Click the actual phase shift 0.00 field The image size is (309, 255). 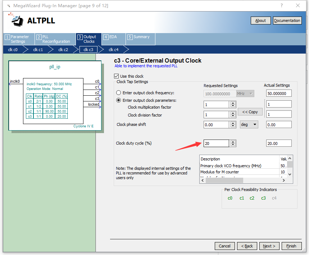pos(279,124)
